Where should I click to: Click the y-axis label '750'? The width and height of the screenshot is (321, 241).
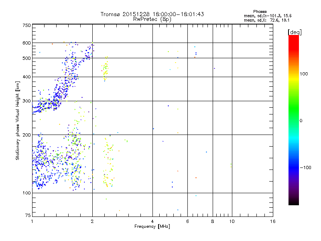point(26,25)
